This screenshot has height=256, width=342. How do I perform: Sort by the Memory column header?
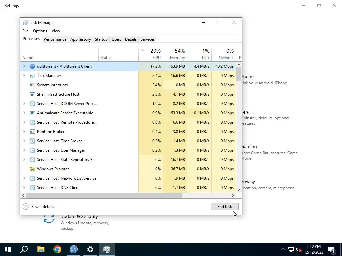tap(175, 54)
